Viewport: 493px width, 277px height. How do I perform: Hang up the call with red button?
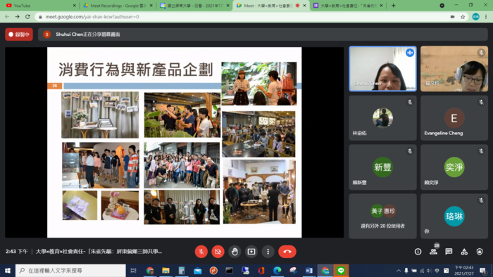click(287, 252)
